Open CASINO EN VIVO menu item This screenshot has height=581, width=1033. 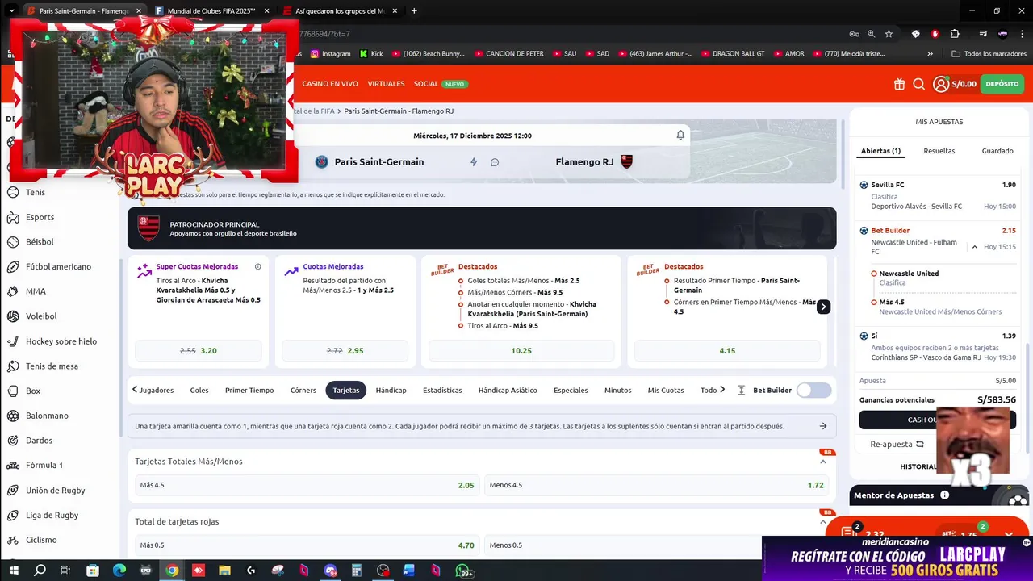(330, 84)
